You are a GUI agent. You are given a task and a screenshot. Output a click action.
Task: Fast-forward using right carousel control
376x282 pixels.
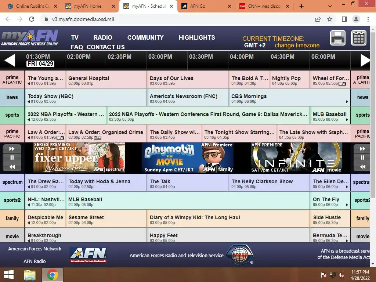362,149
